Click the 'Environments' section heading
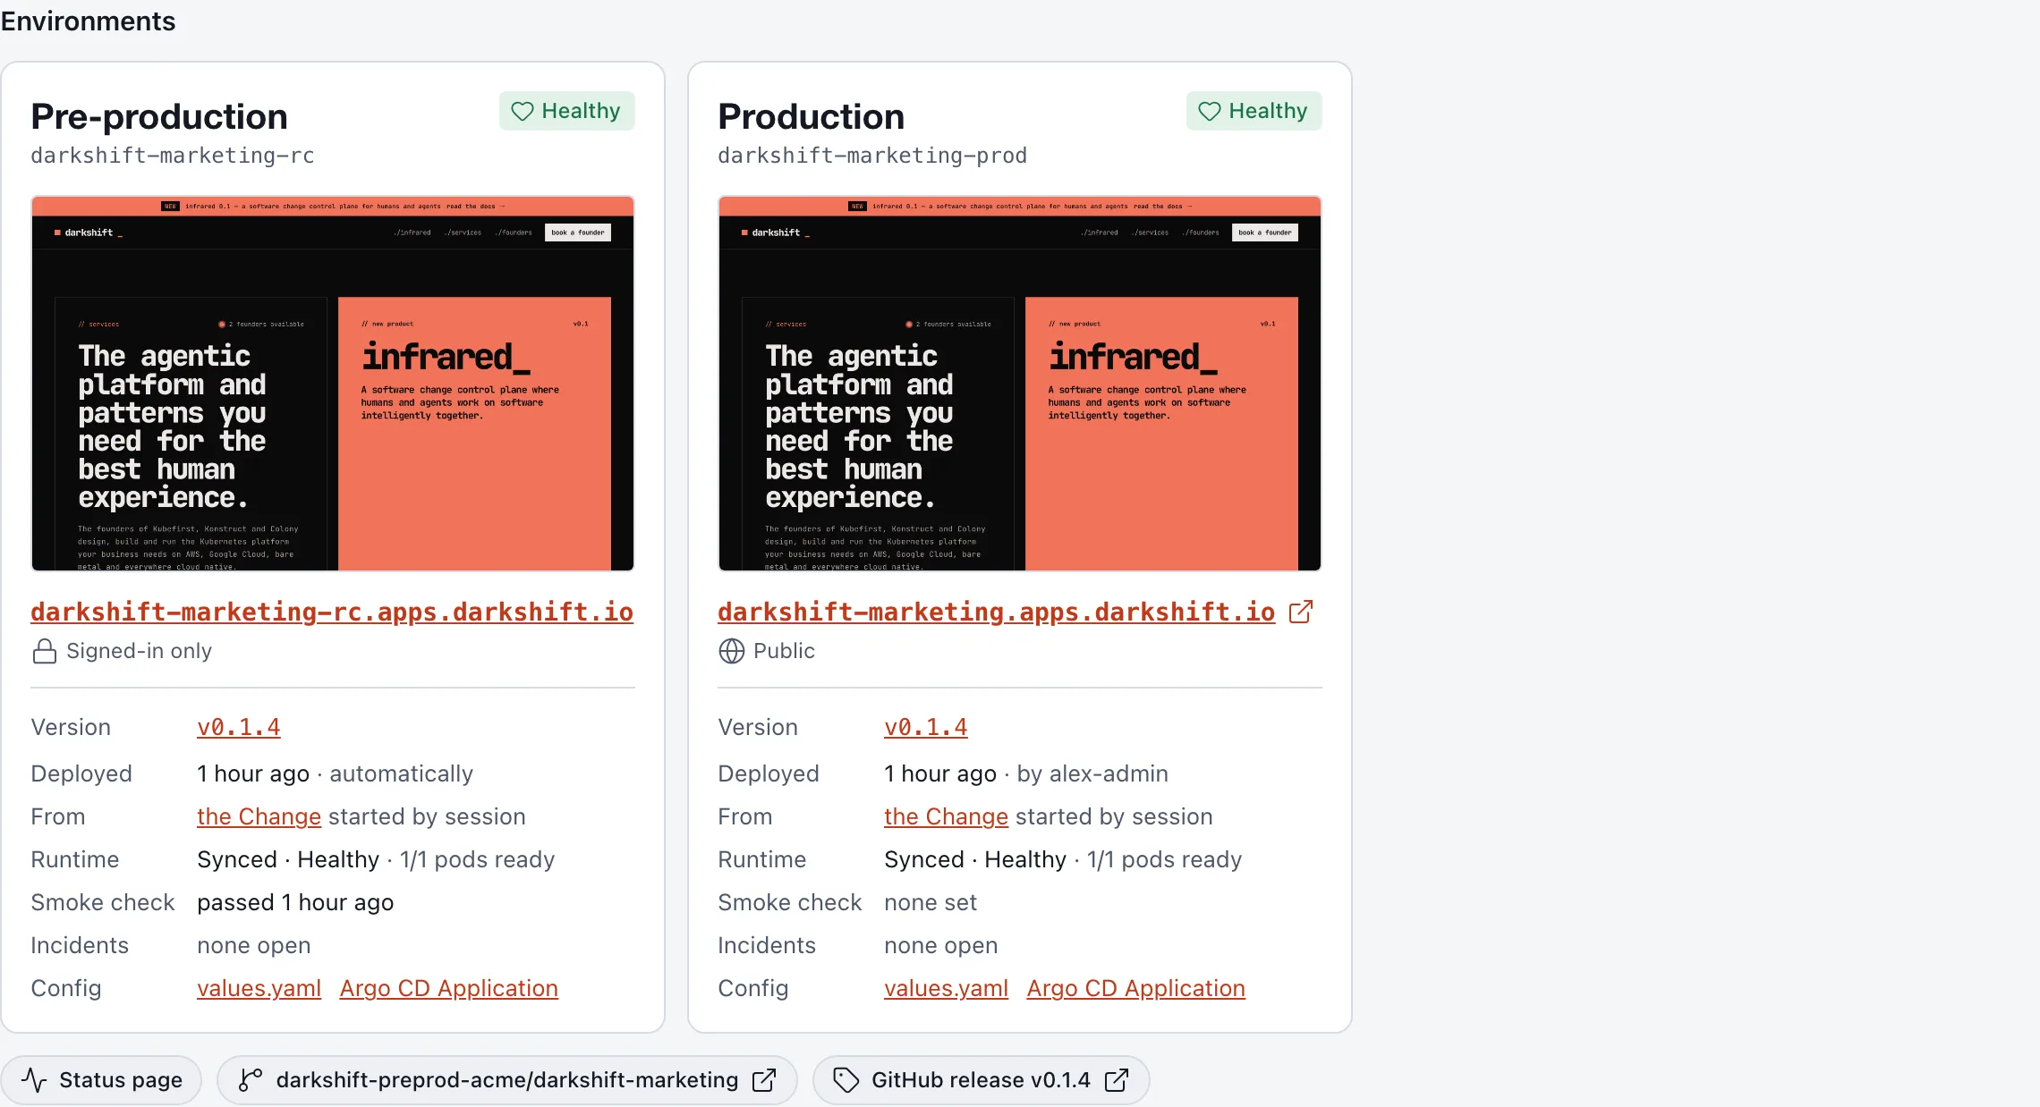Image resolution: width=2040 pixels, height=1107 pixels. 88,21
